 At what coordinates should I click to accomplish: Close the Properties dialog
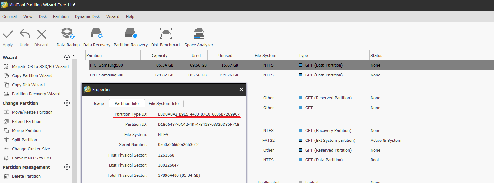pyautogui.click(x=241, y=89)
